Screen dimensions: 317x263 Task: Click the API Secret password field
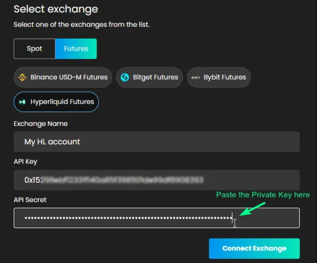(x=157, y=218)
